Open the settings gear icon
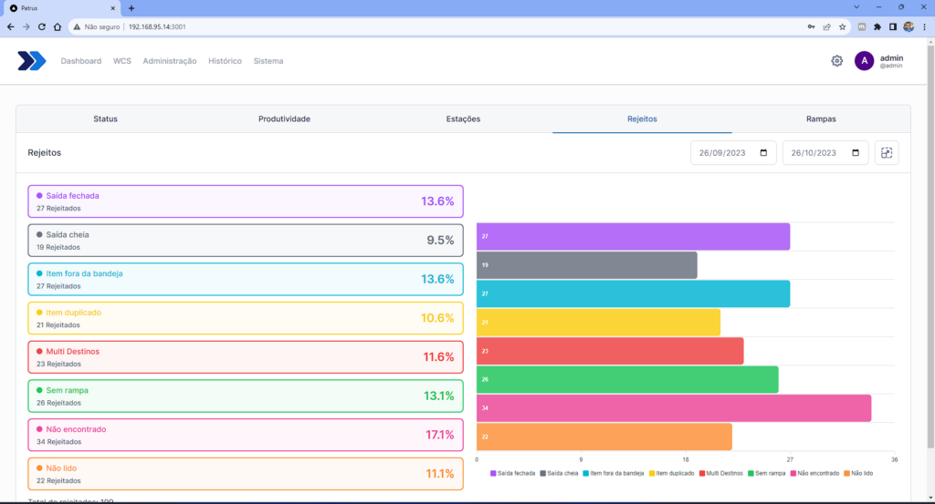The image size is (935, 504). pyautogui.click(x=836, y=61)
